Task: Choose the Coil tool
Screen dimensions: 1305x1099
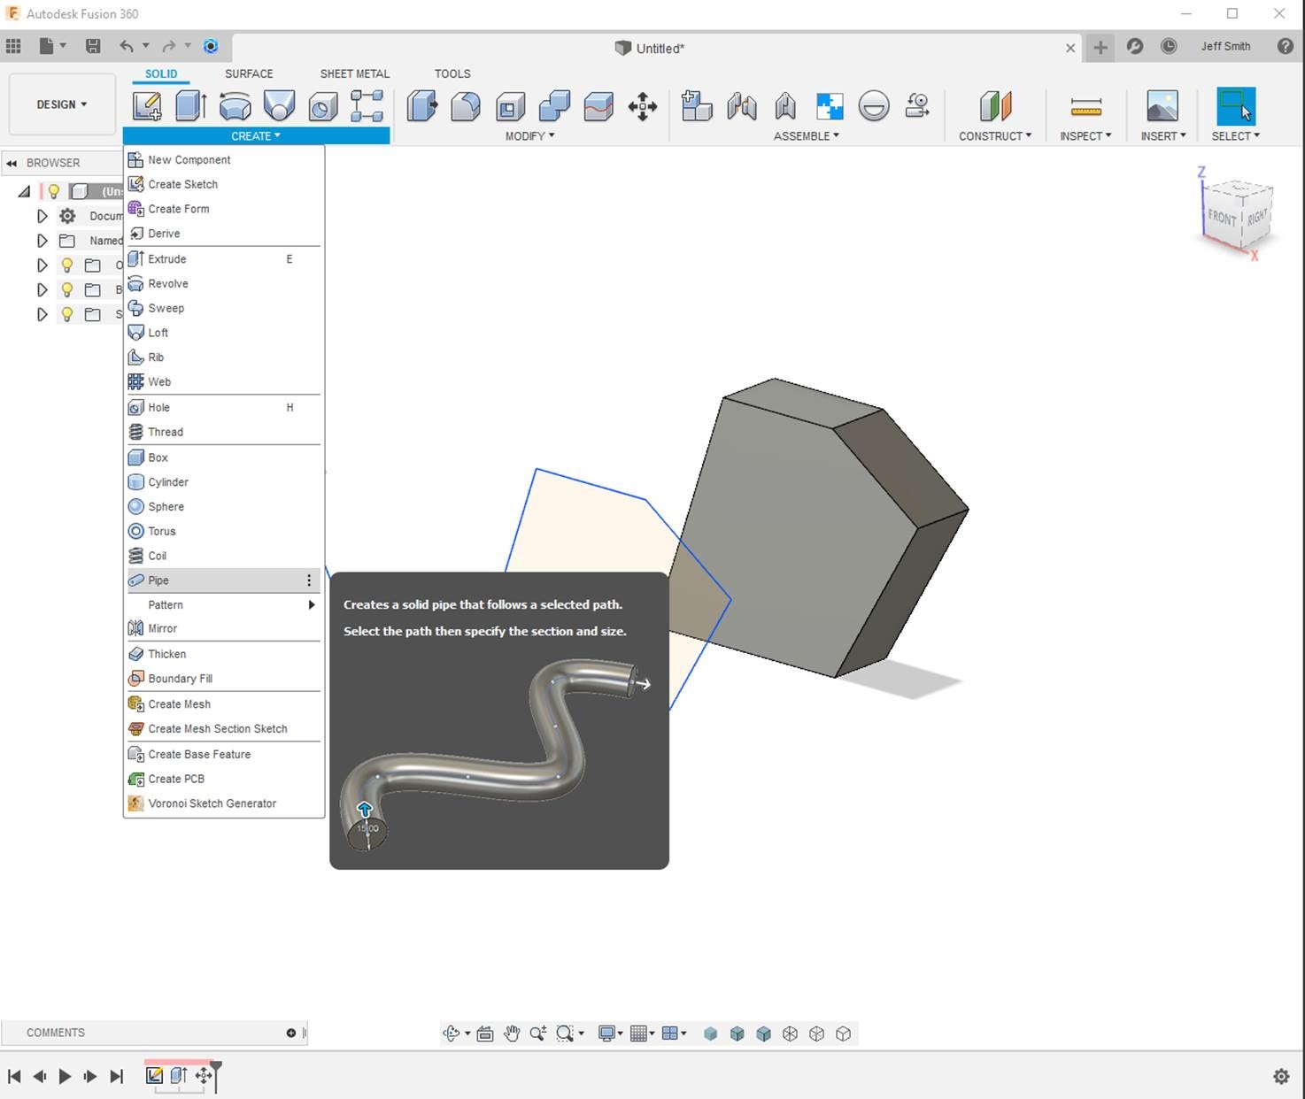Action: tap(158, 555)
